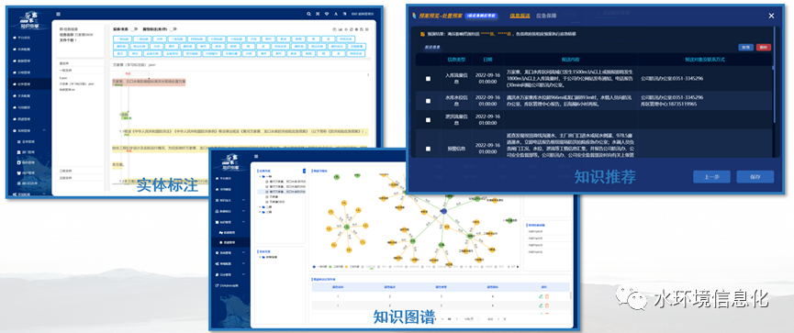The height and width of the screenshot is (333, 794).
Task: Click 上一步 button in dialog
Action: pos(711,177)
